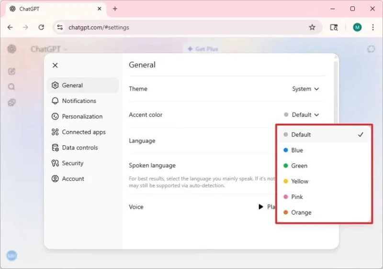Click the Language setting label
This screenshot has width=383, height=269.
(x=142, y=141)
